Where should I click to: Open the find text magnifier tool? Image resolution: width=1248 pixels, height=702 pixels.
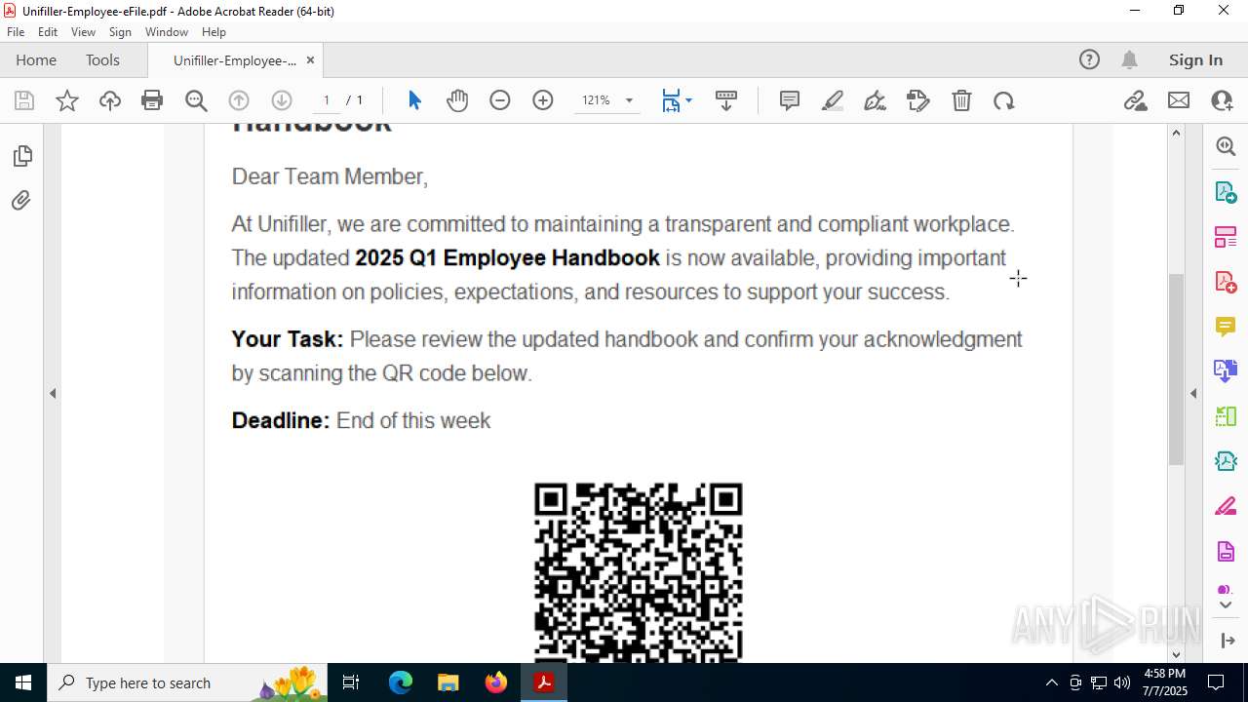coord(196,100)
